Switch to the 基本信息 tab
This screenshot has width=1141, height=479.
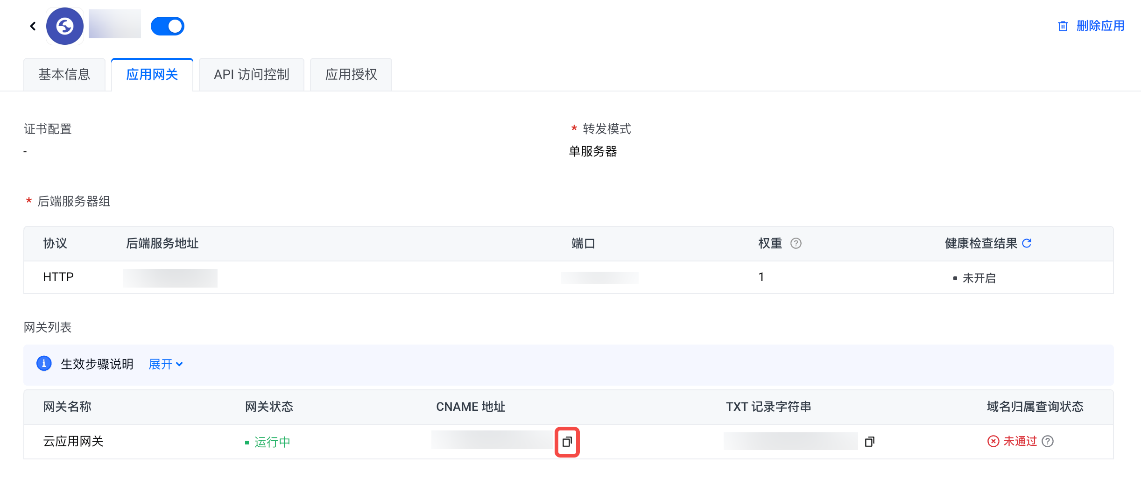[x=64, y=75]
